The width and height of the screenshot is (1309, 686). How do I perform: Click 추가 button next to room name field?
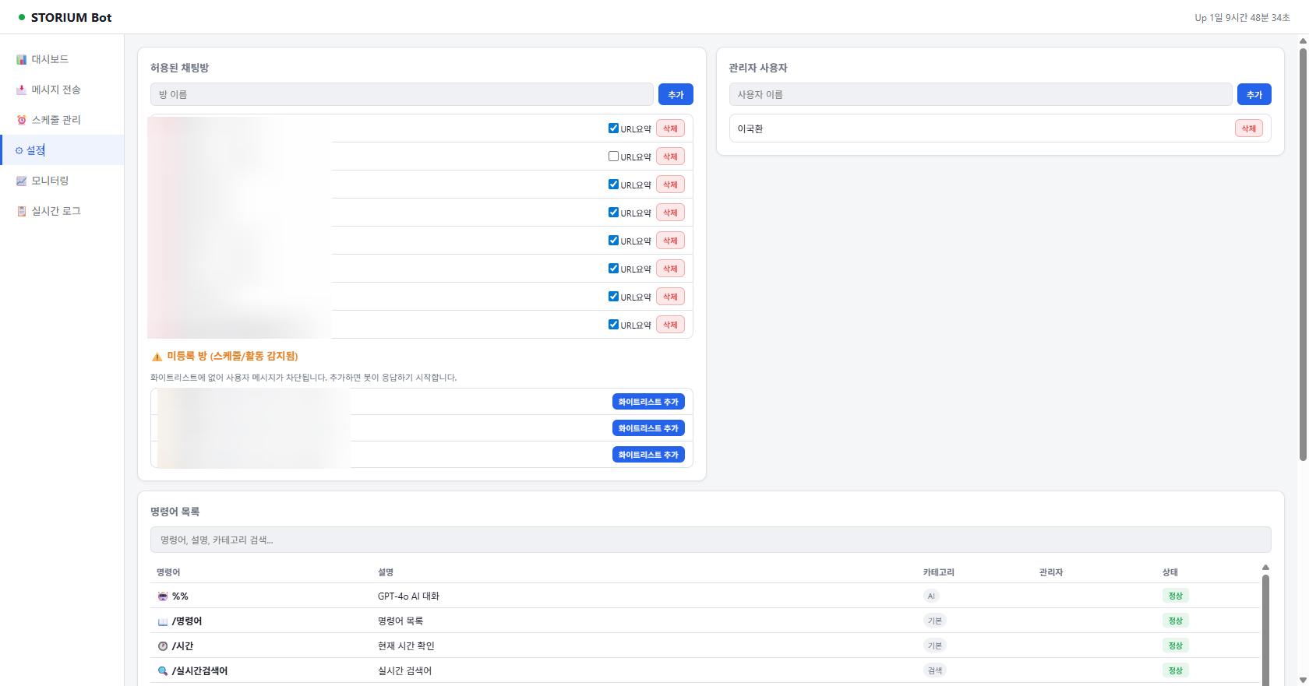coord(676,94)
